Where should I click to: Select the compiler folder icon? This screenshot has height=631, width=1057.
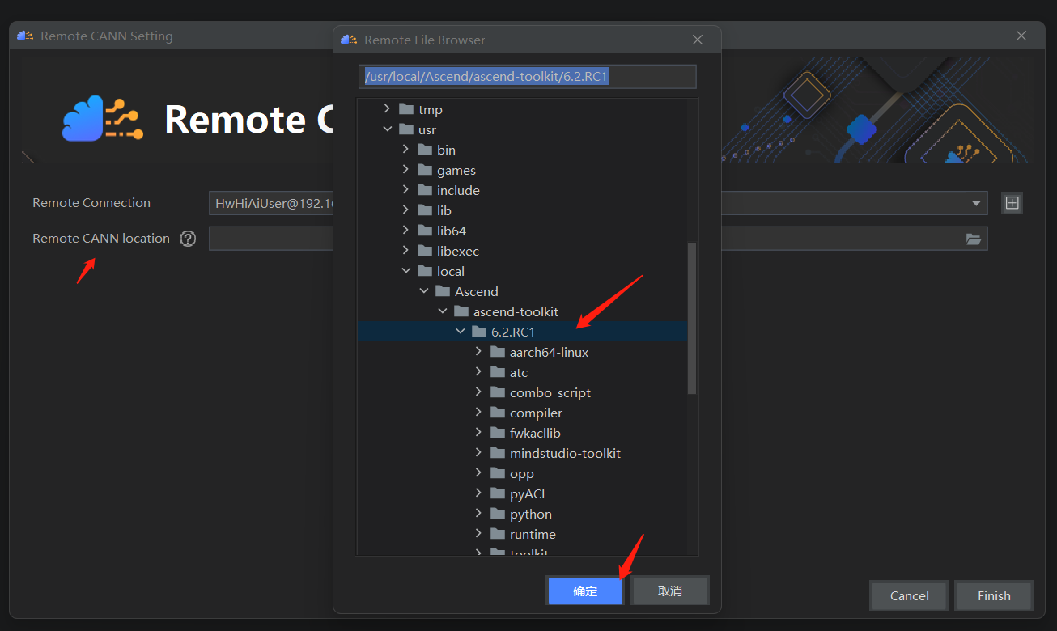click(x=497, y=413)
